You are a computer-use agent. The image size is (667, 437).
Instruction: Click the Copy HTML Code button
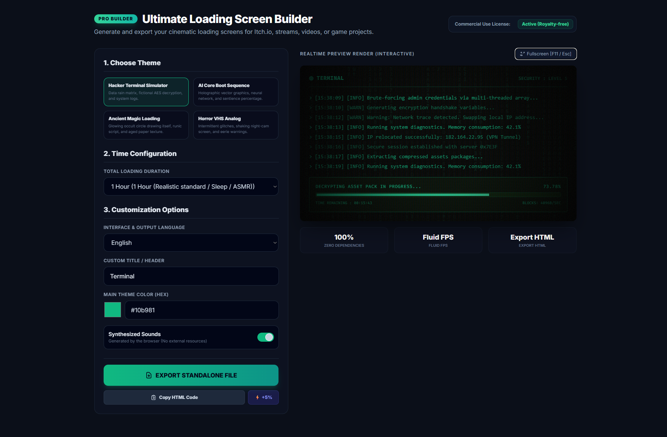174,397
